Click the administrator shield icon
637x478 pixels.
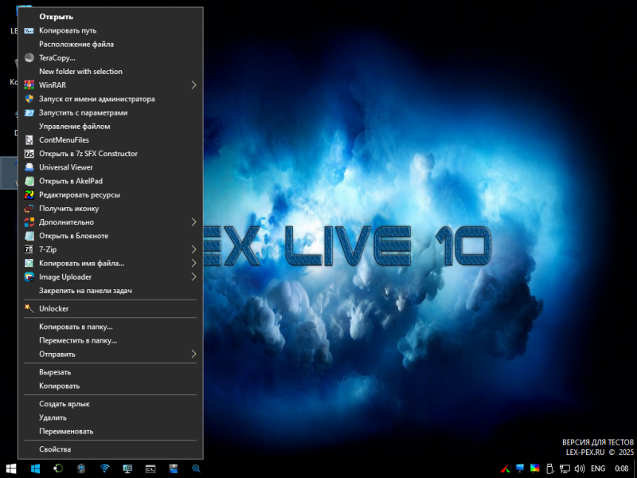29,99
